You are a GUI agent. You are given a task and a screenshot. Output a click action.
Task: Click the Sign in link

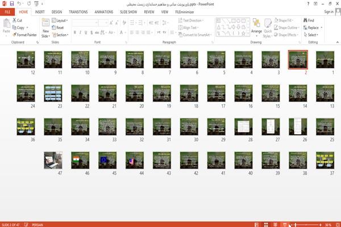[x=328, y=12]
